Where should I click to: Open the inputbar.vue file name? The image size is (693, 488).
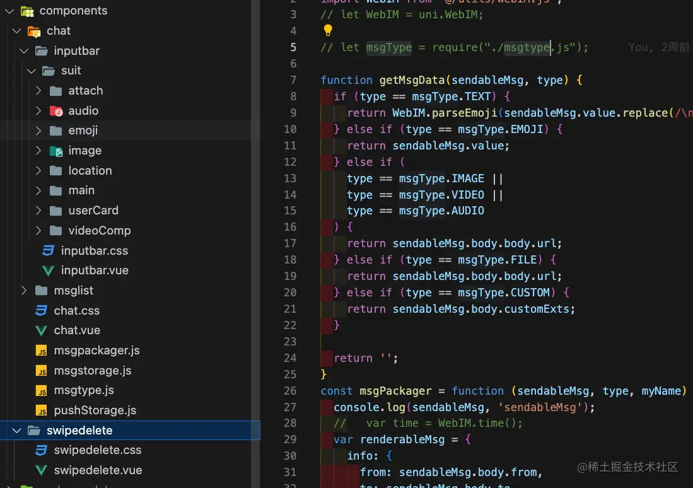tap(95, 270)
